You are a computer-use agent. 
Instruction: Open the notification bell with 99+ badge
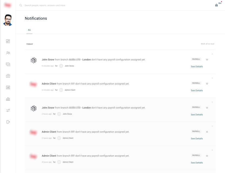pyautogui.click(x=216, y=5)
